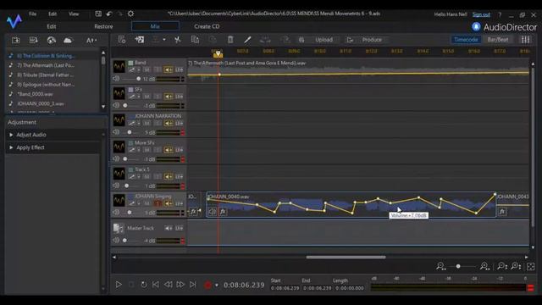
Task: Click the fx icon on JOHANN_0040.wav clip
Action: pyautogui.click(x=223, y=211)
